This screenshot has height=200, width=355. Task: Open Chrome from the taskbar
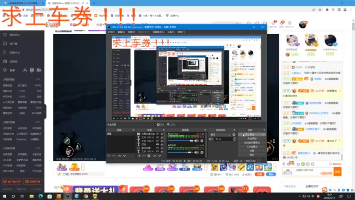(x=86, y=196)
